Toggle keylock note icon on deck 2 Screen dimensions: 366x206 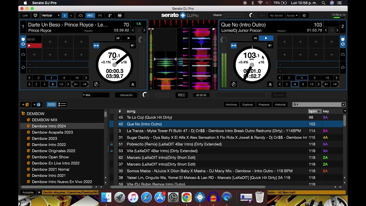point(331,30)
